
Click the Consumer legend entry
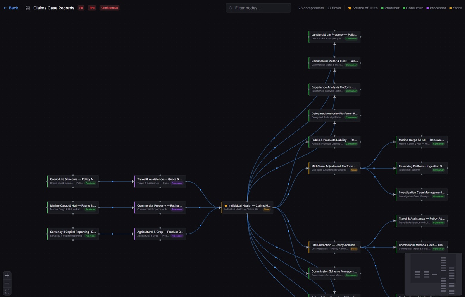413,8
